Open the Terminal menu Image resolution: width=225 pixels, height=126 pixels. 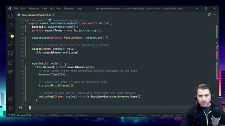click(x=69, y=8)
